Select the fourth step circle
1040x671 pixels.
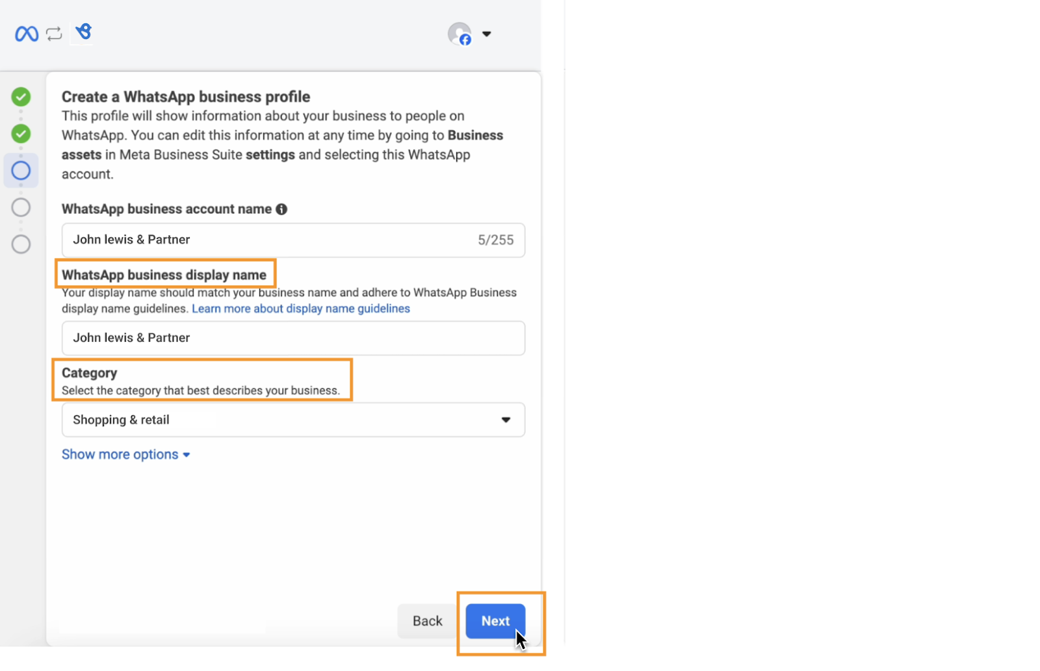[x=21, y=207]
